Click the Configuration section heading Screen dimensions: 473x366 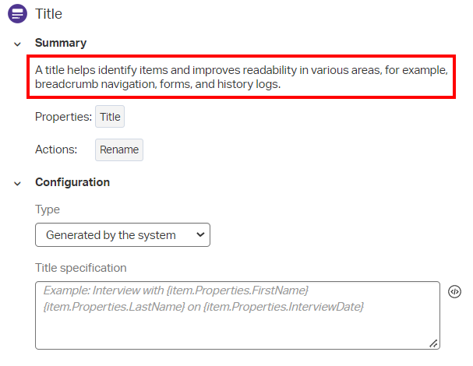pyautogui.click(x=72, y=182)
